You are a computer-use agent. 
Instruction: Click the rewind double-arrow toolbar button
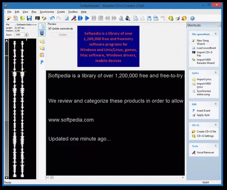(x=107, y=18)
